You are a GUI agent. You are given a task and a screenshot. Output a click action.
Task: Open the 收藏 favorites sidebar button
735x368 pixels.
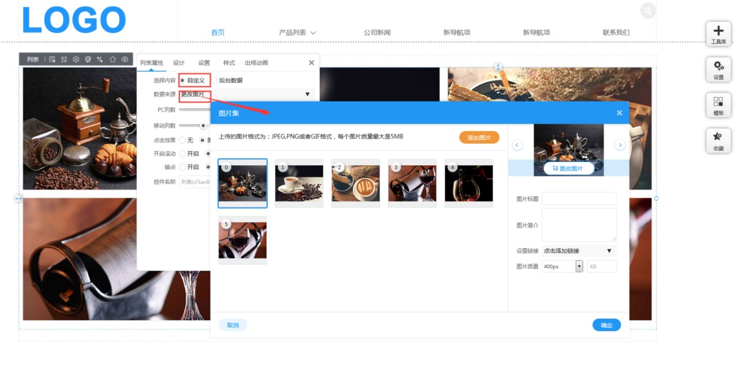click(718, 140)
